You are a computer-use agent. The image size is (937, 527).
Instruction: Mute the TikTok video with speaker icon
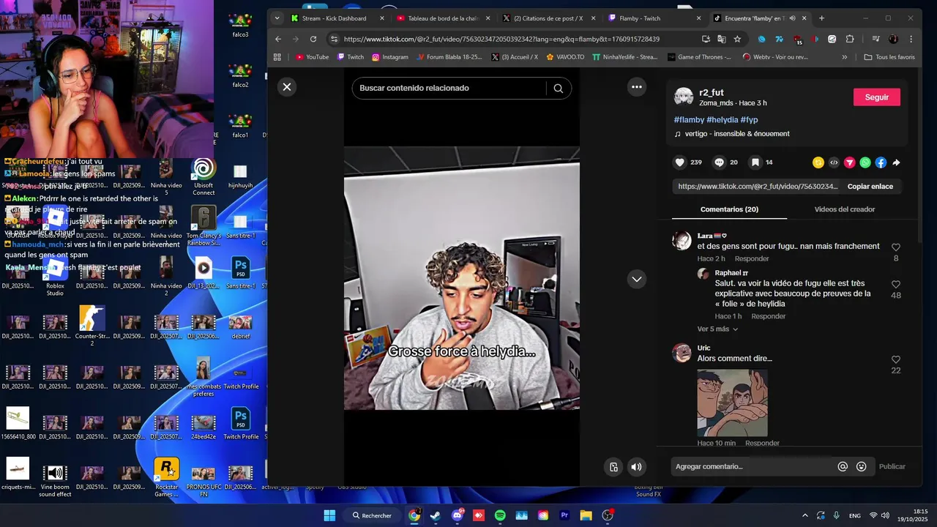637,467
